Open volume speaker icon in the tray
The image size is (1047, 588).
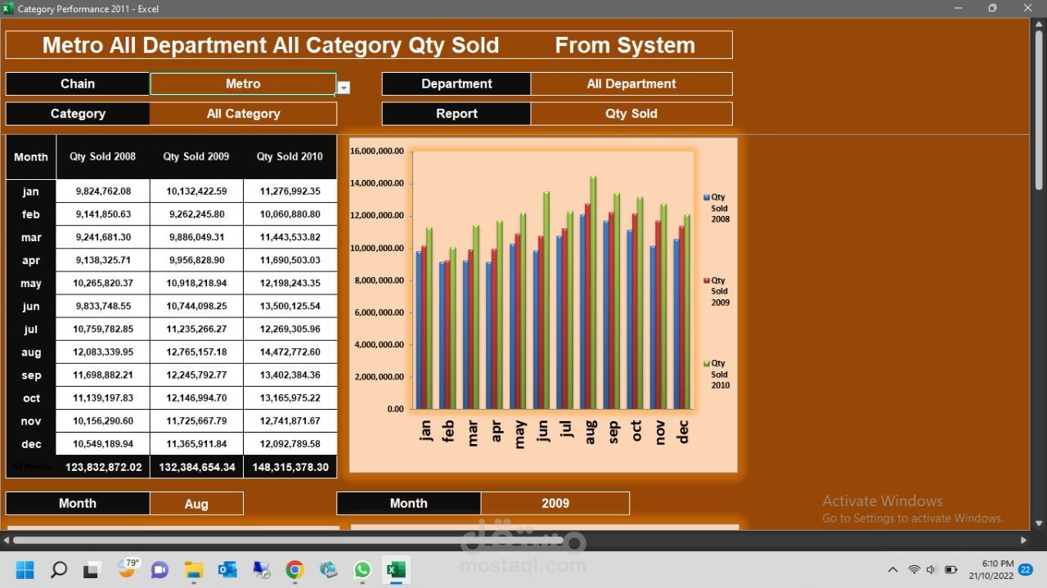click(932, 569)
